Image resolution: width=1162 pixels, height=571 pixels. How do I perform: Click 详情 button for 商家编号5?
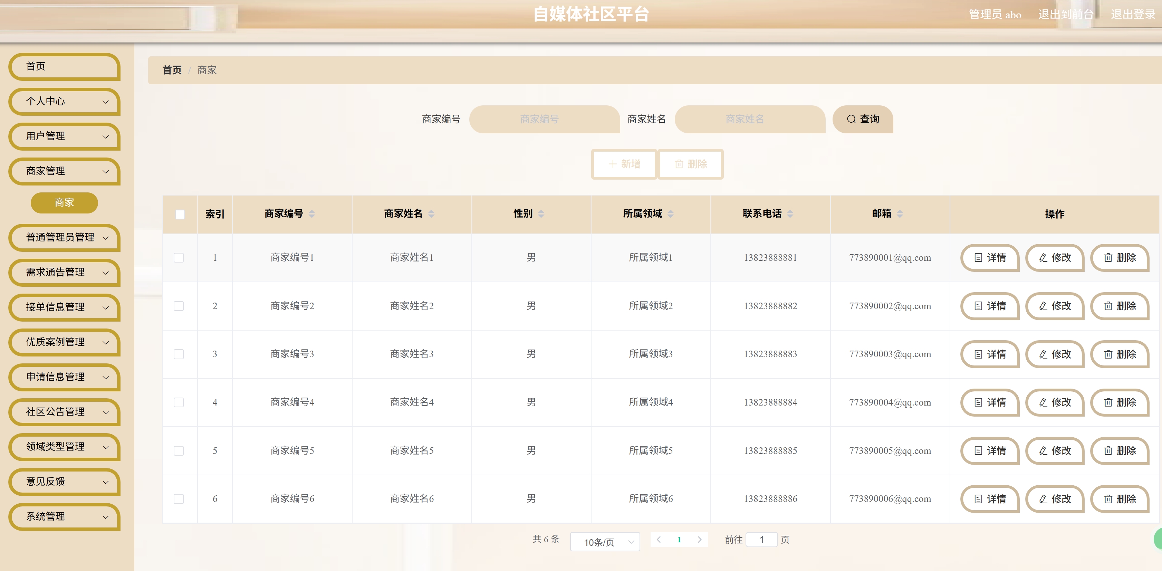click(990, 450)
